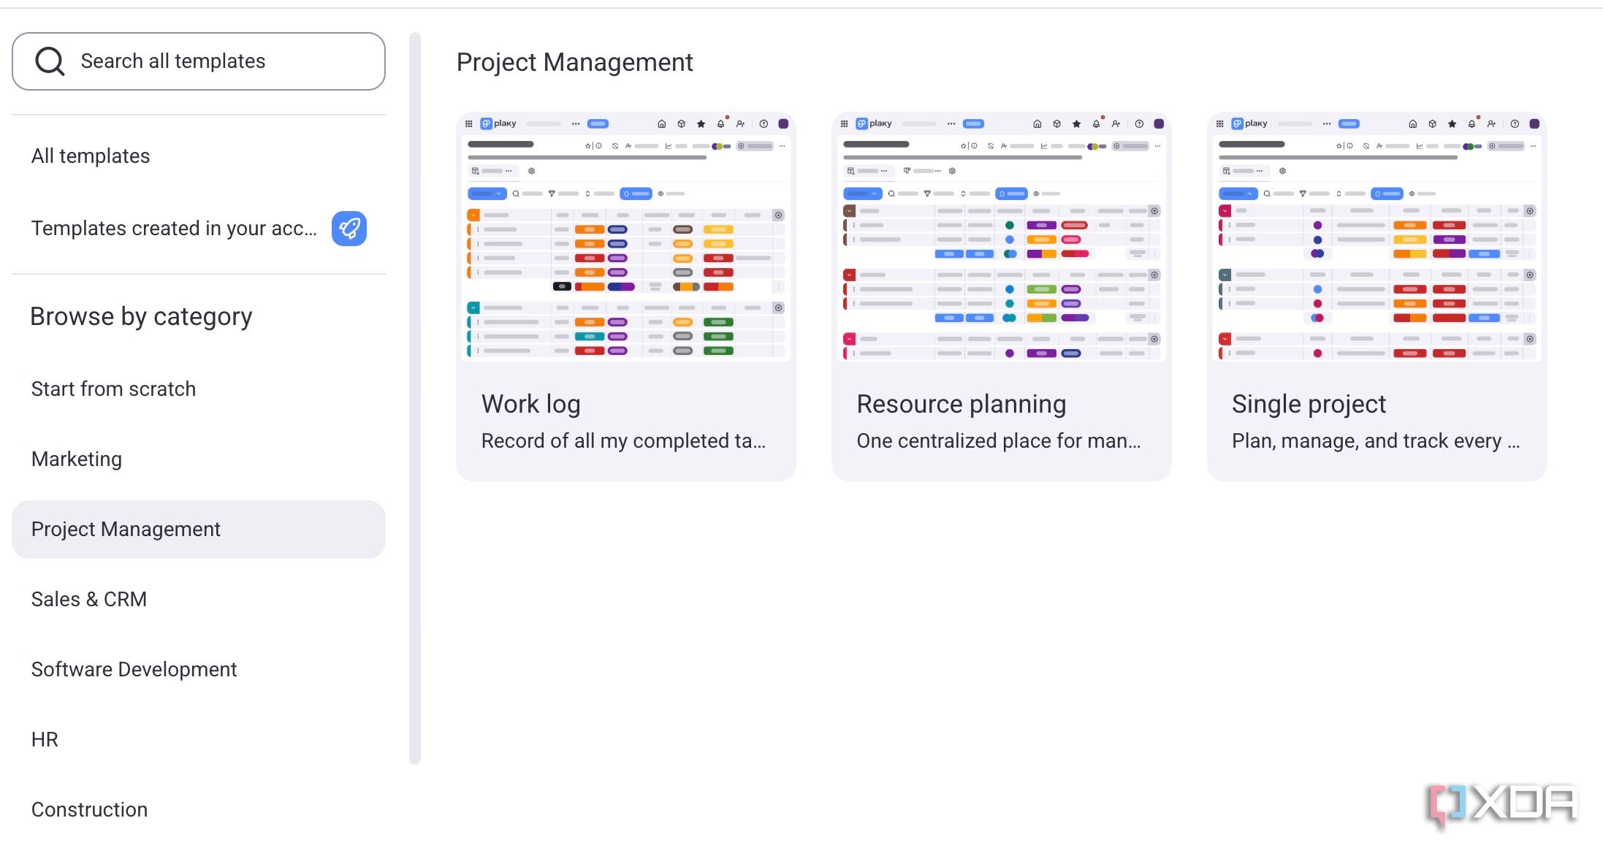The width and height of the screenshot is (1603, 856).
Task: Open the Software Development category
Action: (x=134, y=669)
